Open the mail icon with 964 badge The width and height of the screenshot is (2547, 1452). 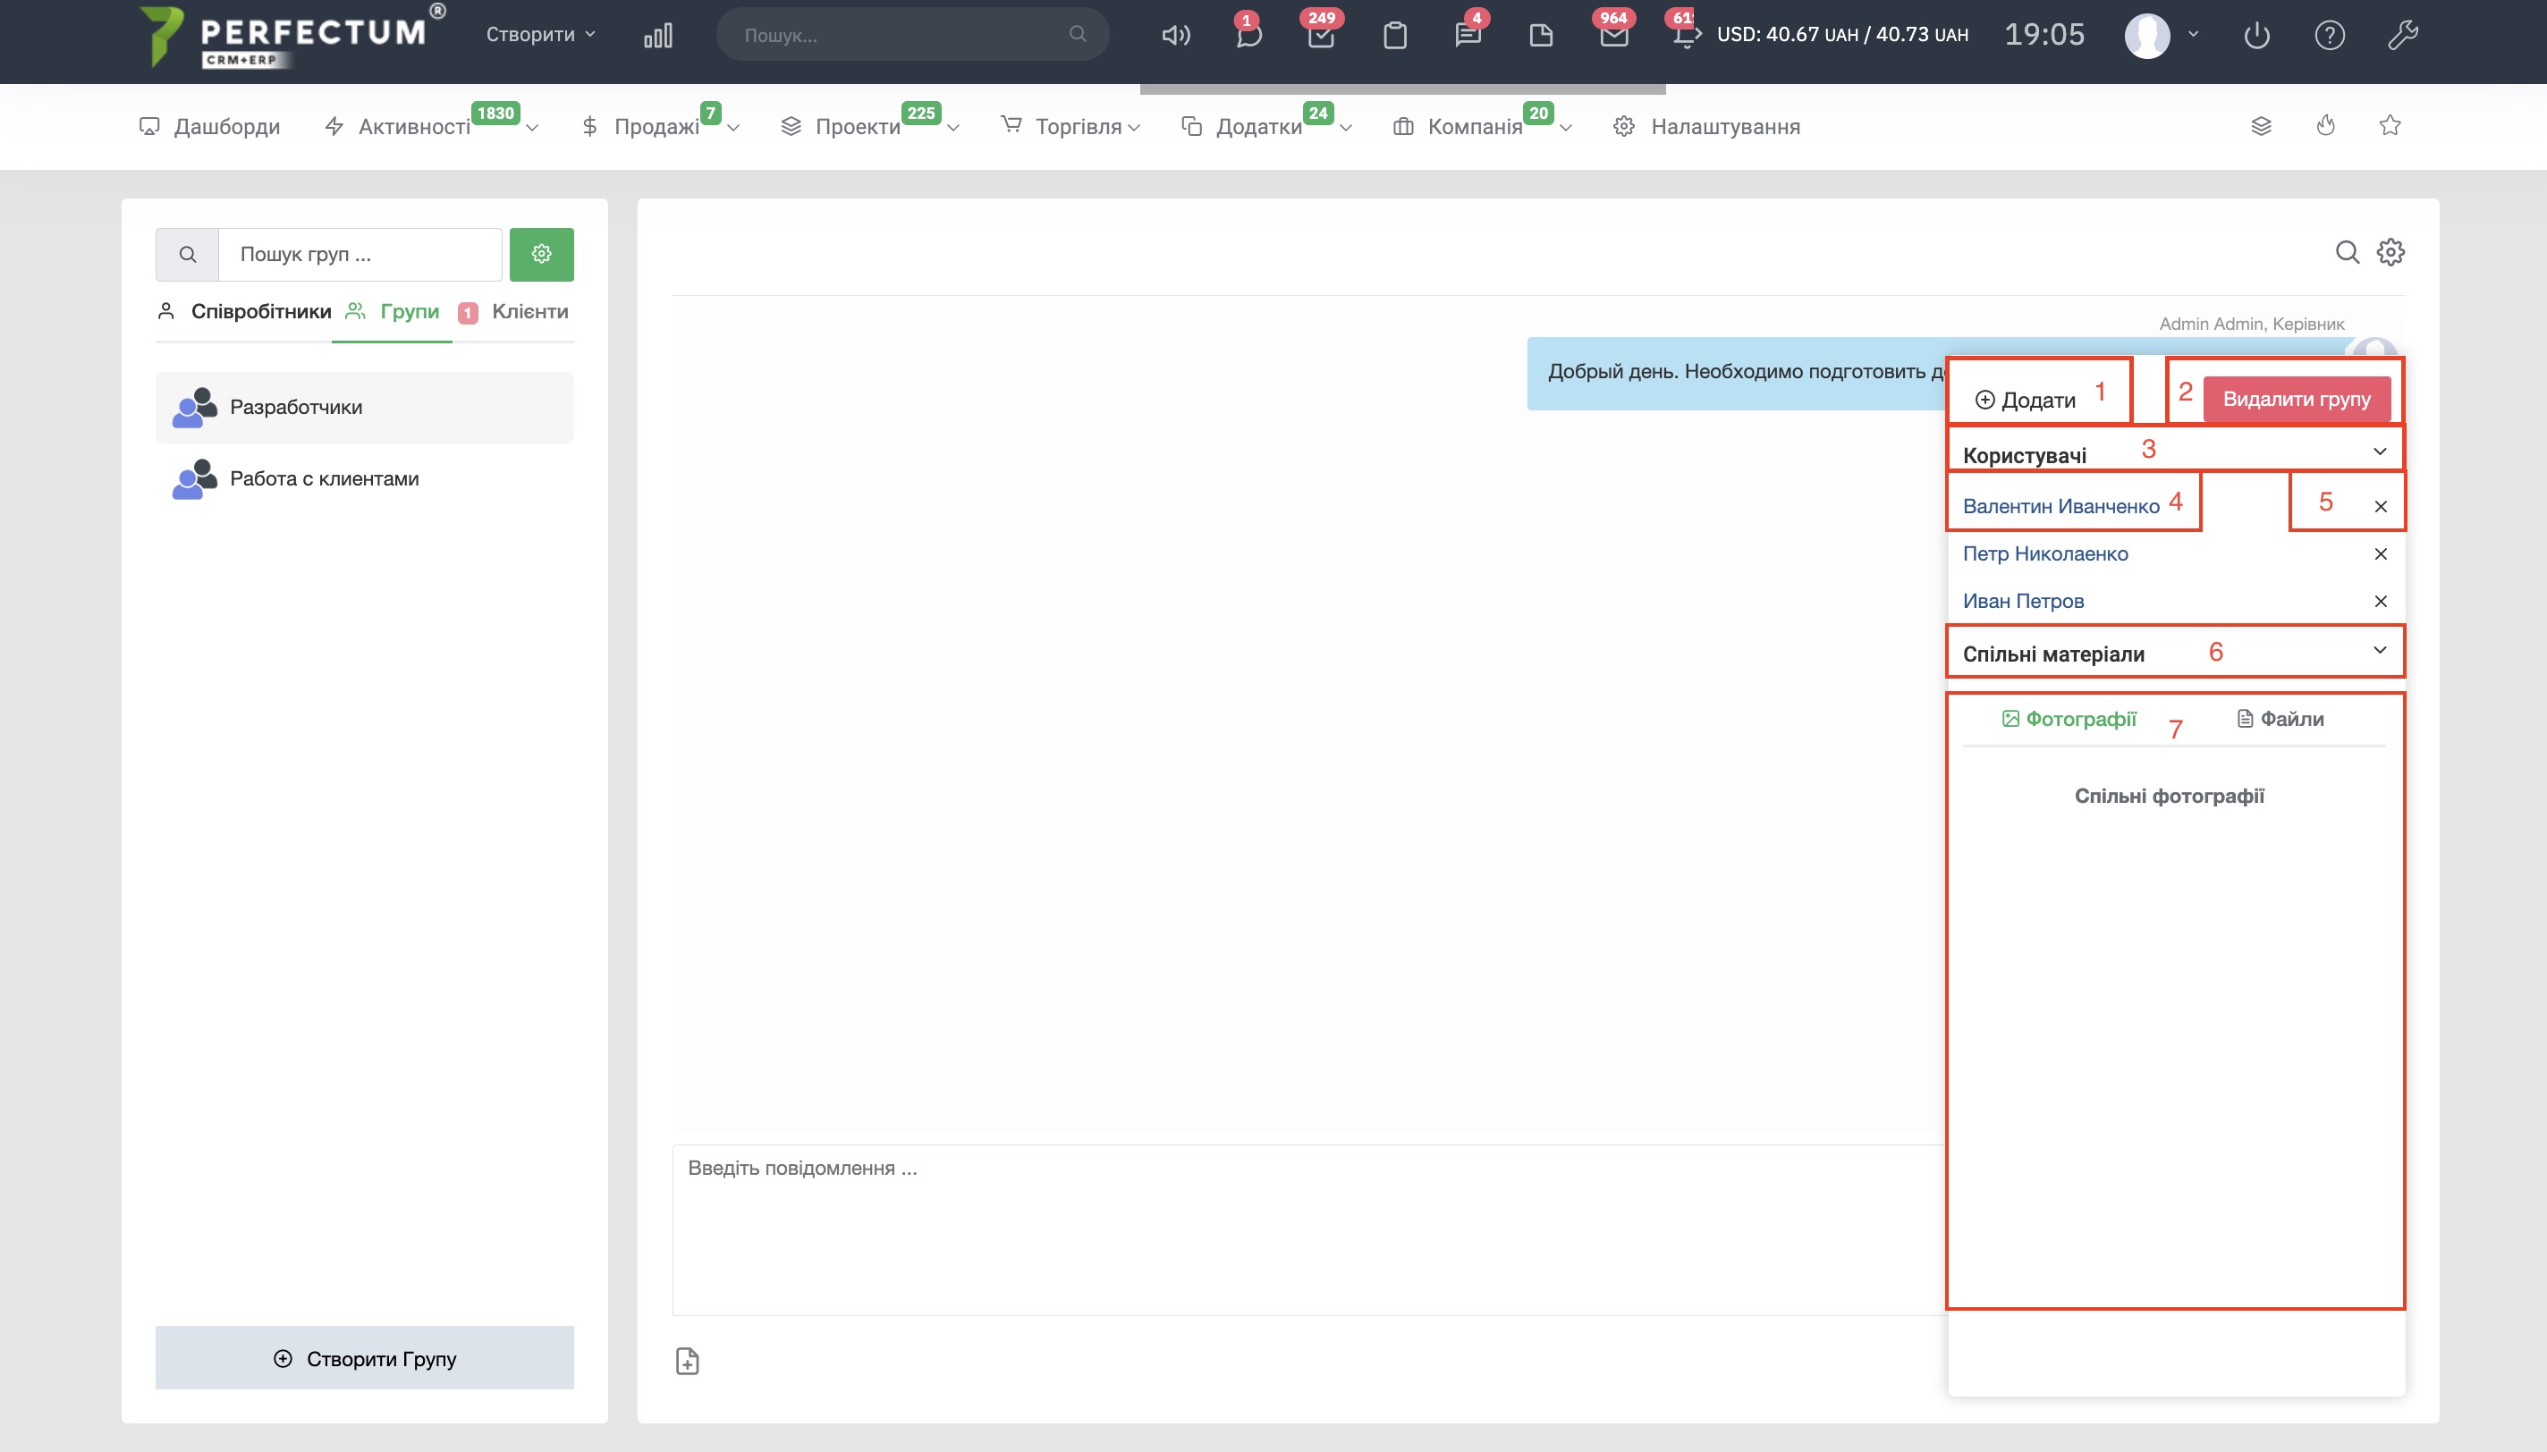pyautogui.click(x=1613, y=36)
